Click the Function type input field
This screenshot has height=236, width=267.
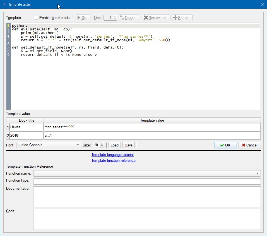(147, 182)
